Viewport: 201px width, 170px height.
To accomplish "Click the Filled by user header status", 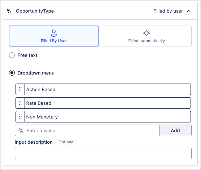I will coord(168,11).
